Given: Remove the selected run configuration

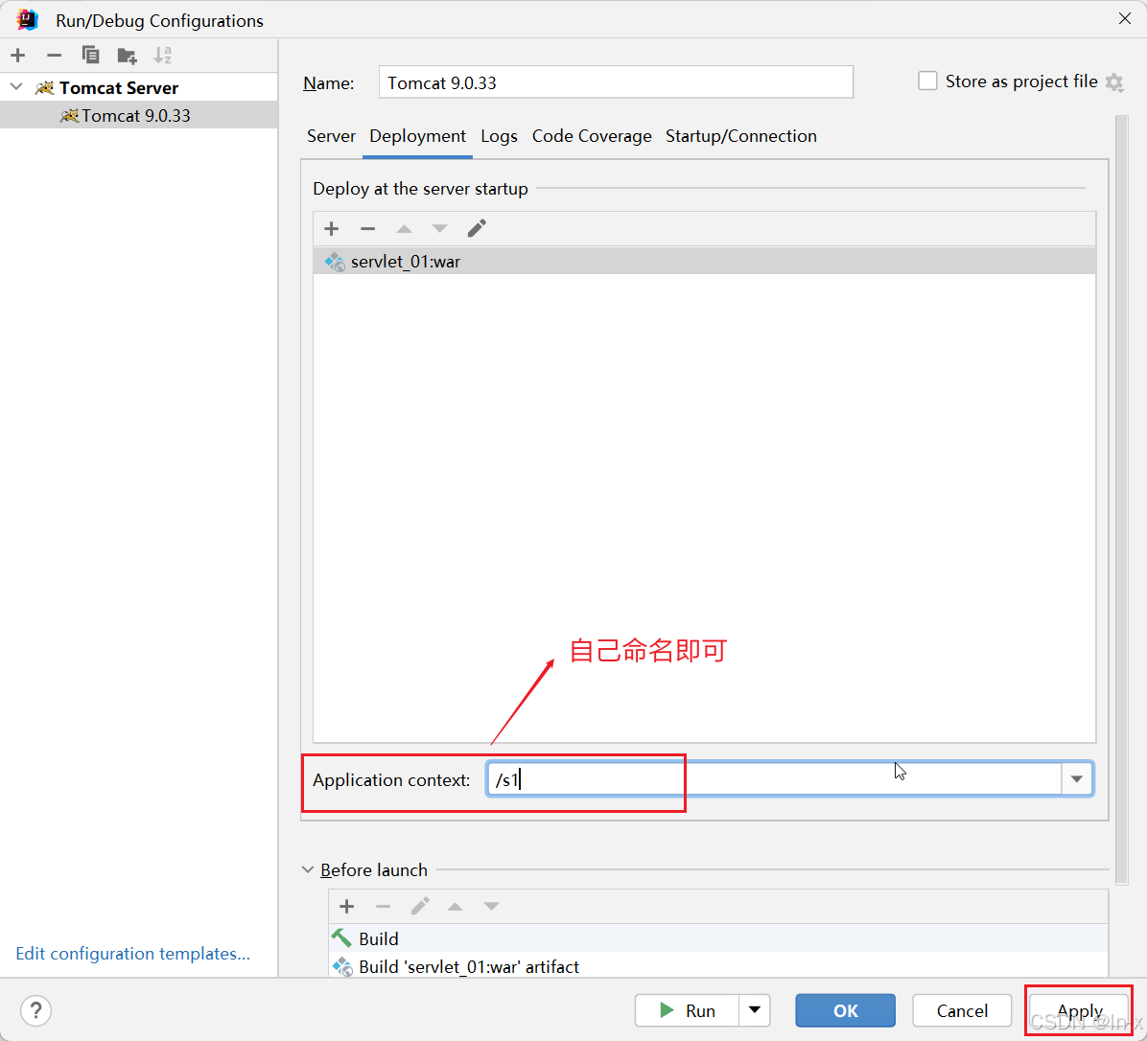Looking at the screenshot, I should (x=54, y=55).
